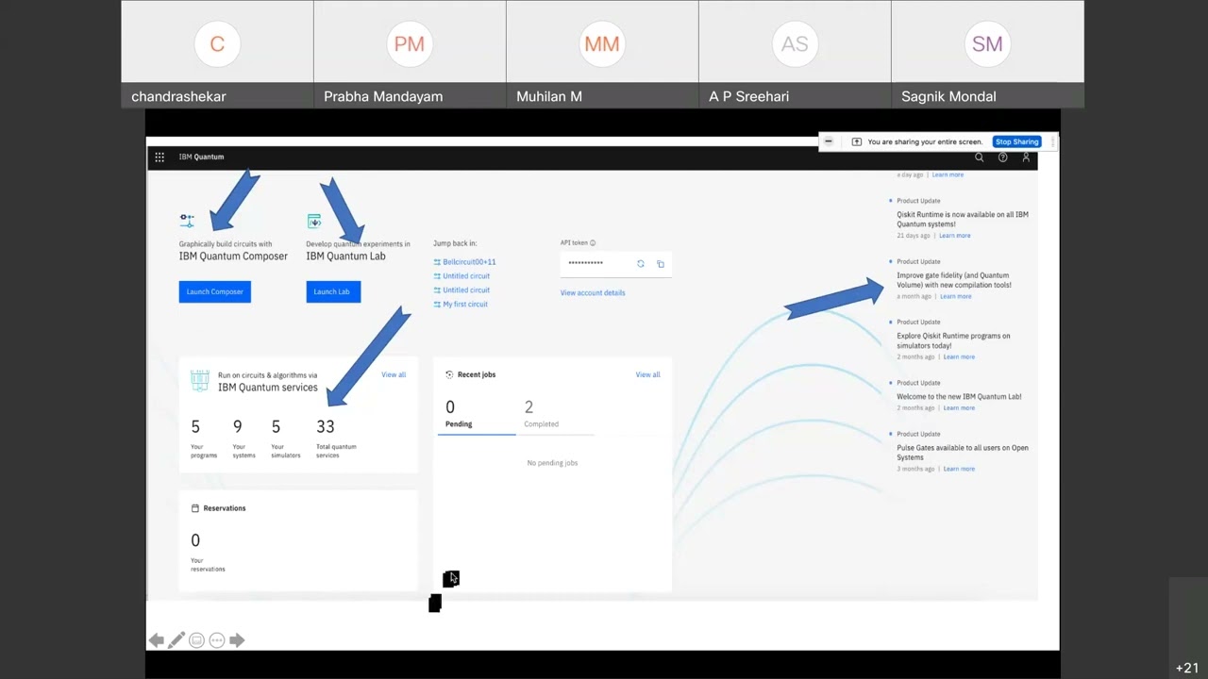The height and width of the screenshot is (679, 1208).
Task: Stop sharing the screen
Action: [x=1016, y=141]
